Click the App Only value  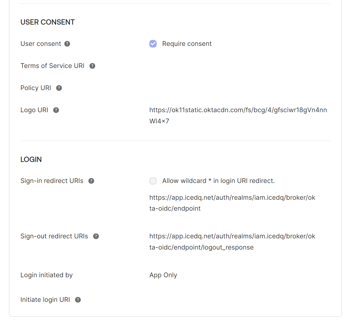tap(163, 275)
